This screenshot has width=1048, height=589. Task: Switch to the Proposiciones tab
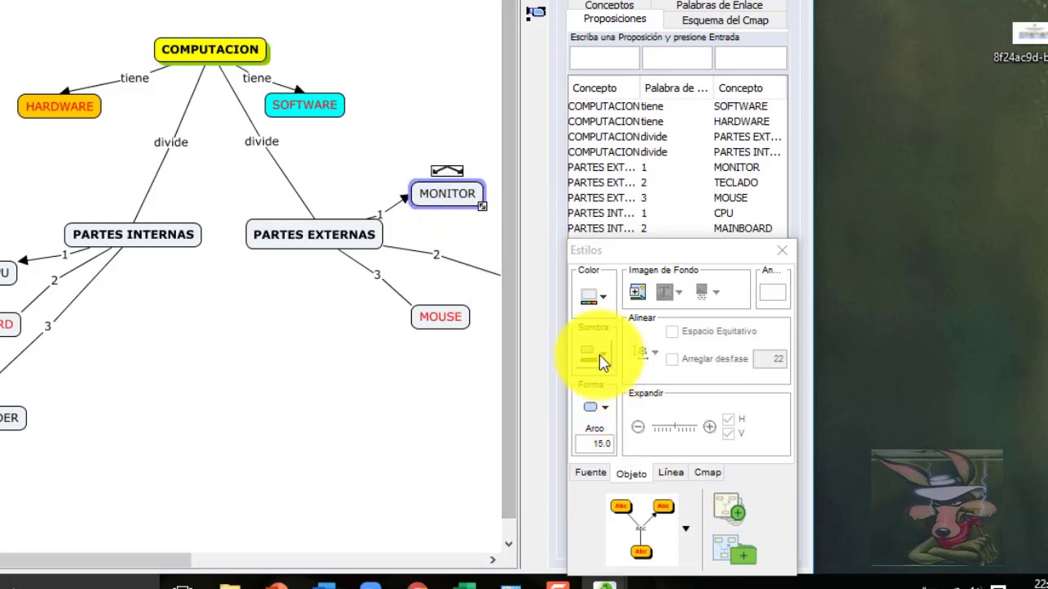tap(615, 19)
